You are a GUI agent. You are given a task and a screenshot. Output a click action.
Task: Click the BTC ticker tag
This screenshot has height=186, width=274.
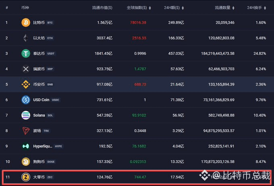point(50,22)
